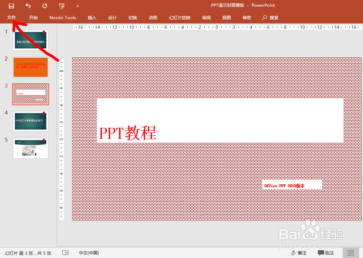
Task: Click the Undo icon
Action: tap(28, 5)
